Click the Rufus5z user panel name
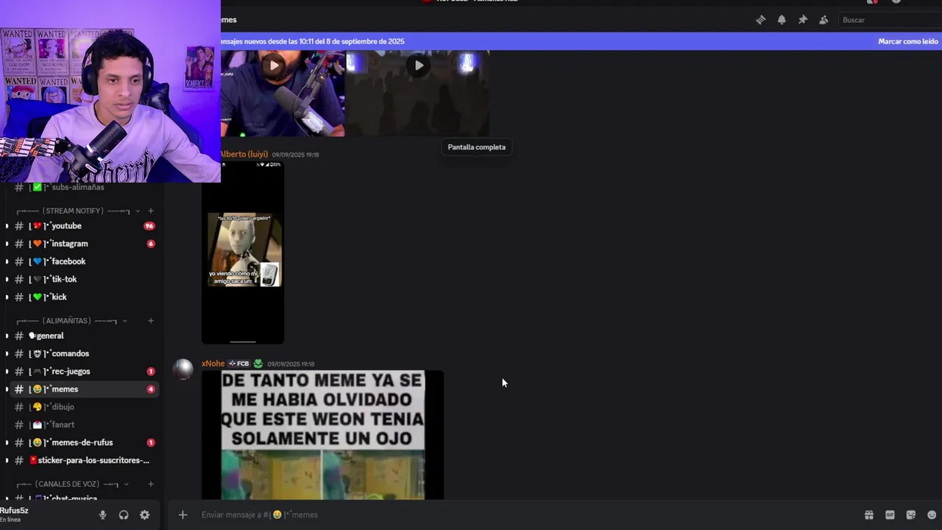 coord(14,510)
